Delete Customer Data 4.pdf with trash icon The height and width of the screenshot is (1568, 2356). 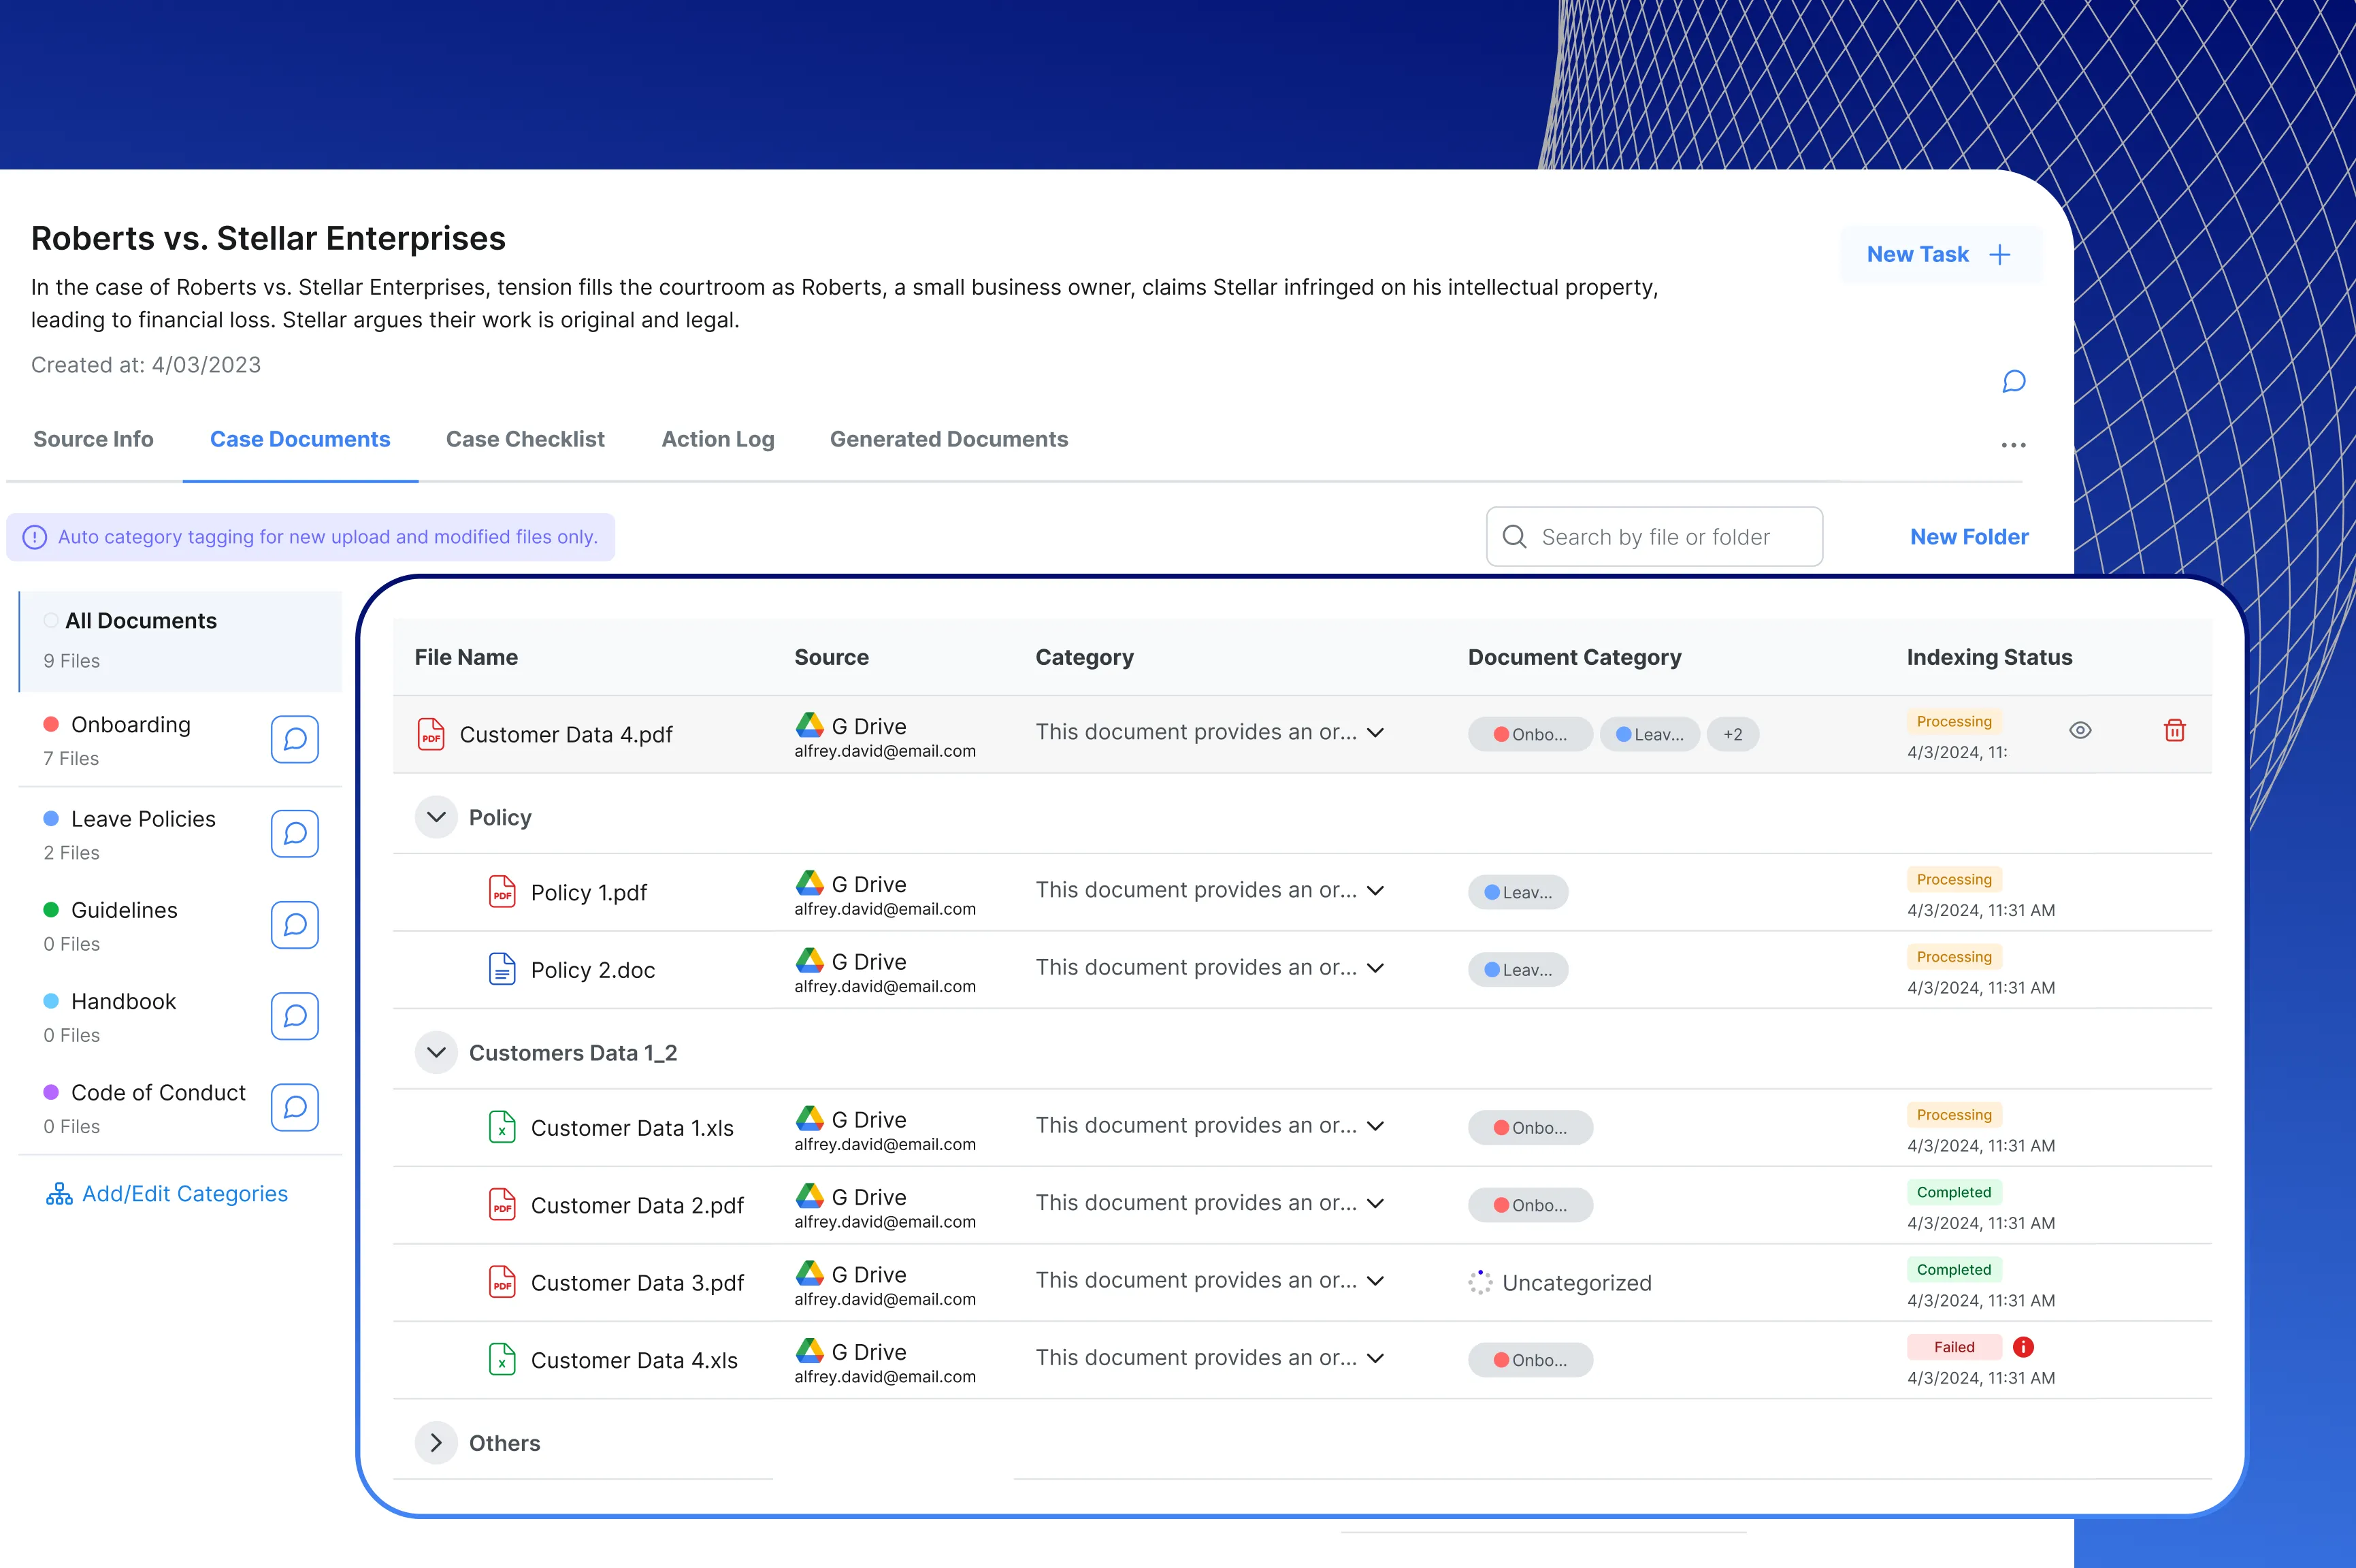tap(2174, 731)
